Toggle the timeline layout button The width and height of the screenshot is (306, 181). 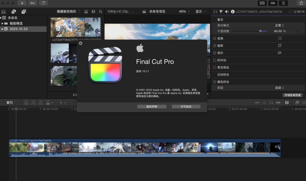[x=273, y=3]
